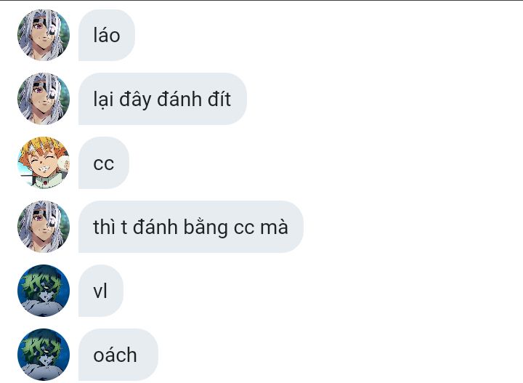
Task: Click the word "bằng" in the fourth message
Action: click(x=206, y=228)
